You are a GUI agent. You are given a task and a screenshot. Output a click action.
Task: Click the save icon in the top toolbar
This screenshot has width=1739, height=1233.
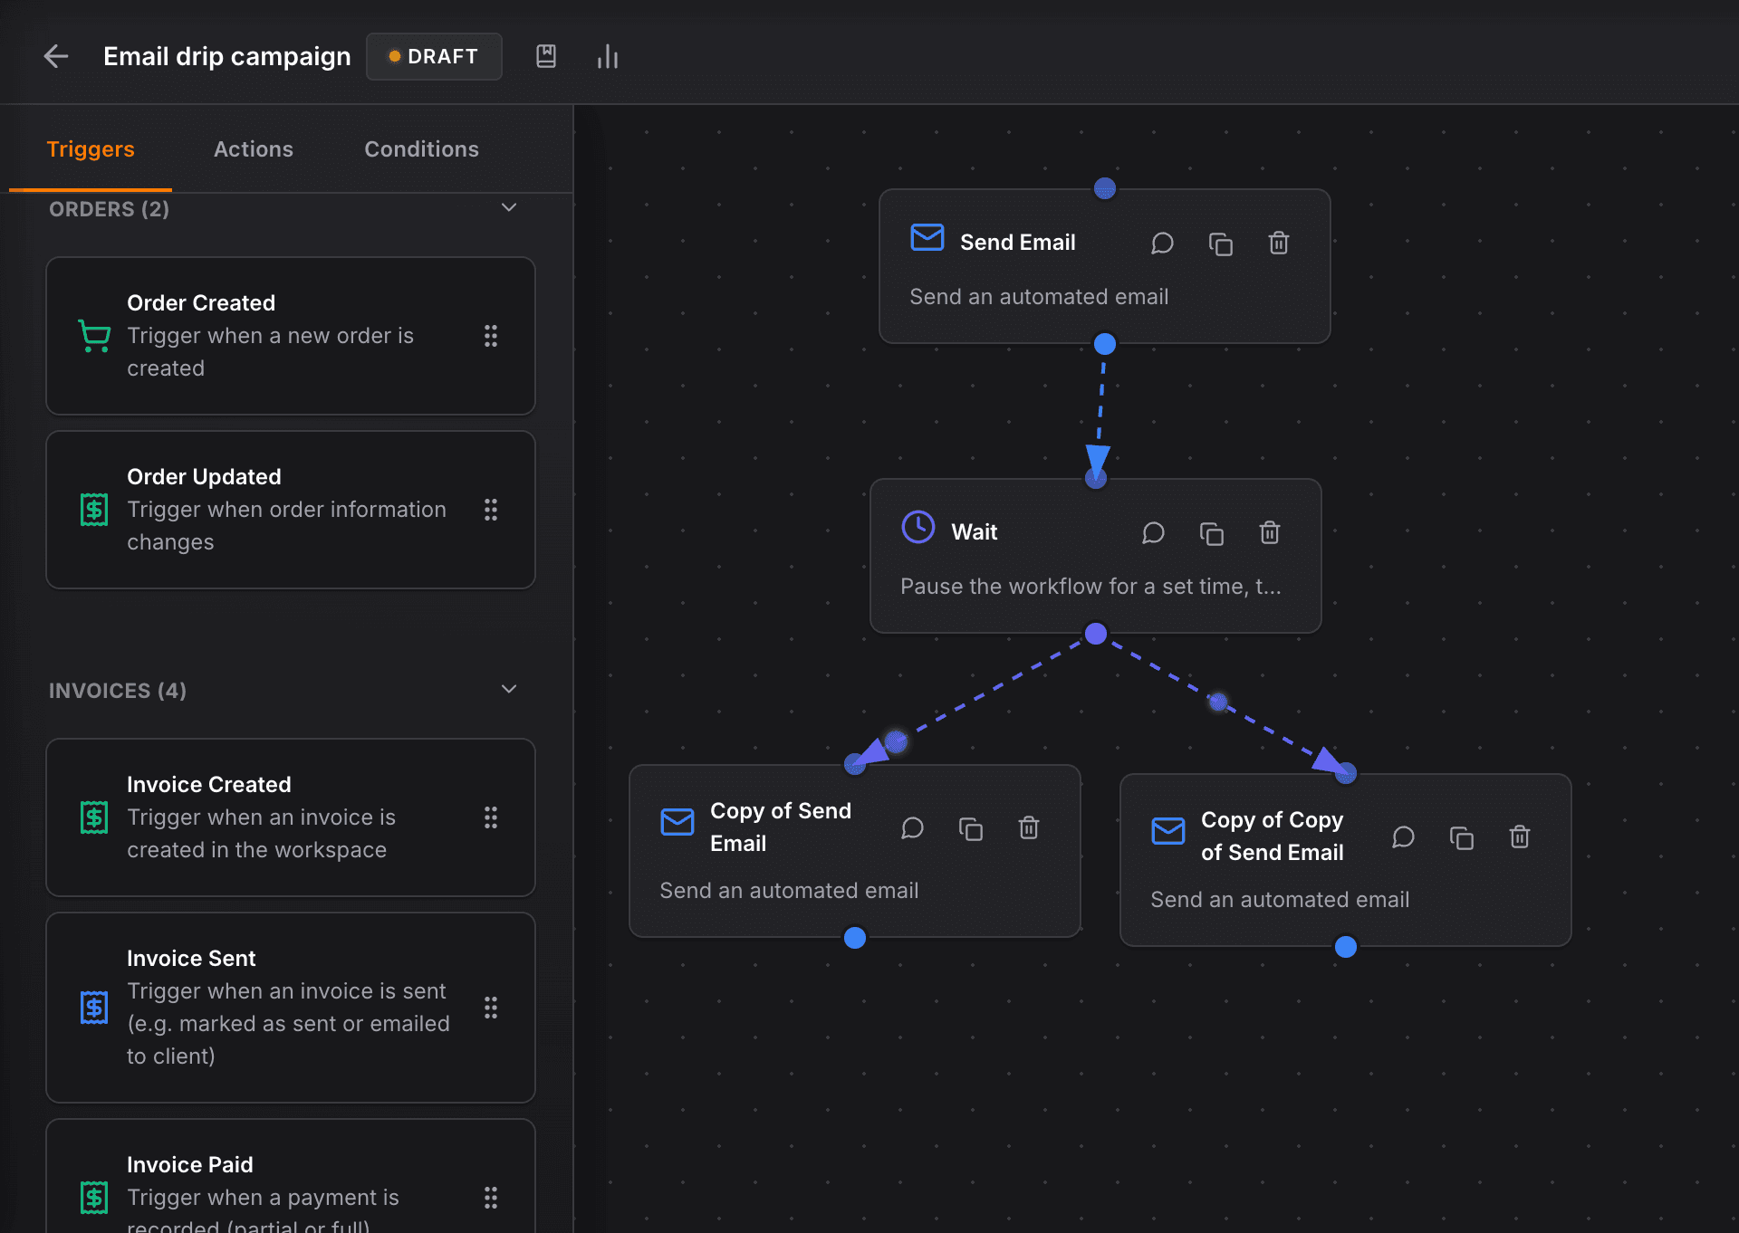(x=546, y=56)
